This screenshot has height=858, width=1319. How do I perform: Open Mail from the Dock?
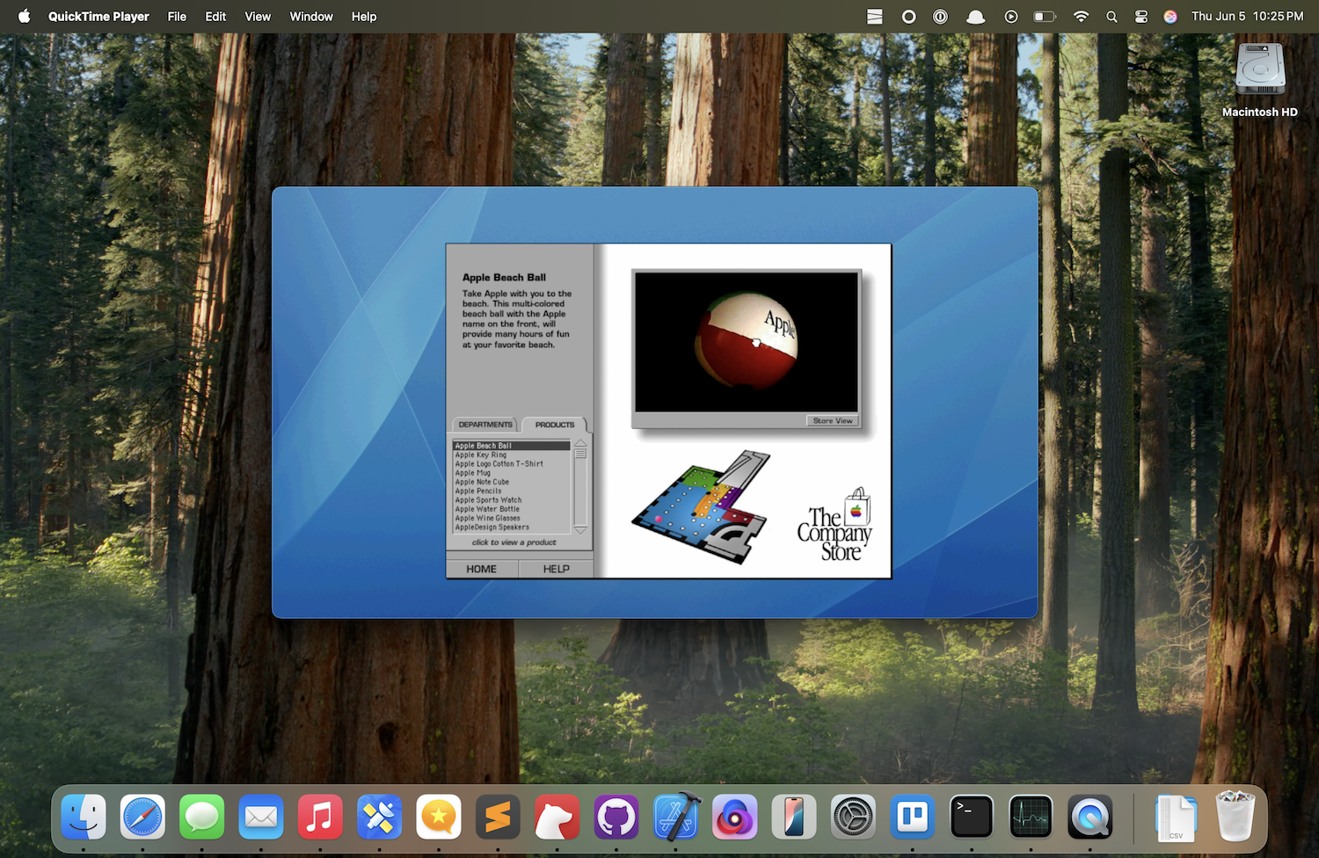coord(261,817)
